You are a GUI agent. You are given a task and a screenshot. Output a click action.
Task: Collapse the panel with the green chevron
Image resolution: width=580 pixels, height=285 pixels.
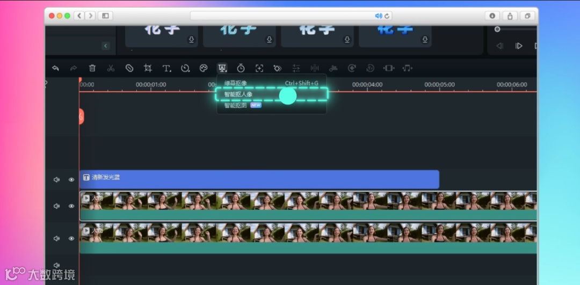click(x=106, y=46)
